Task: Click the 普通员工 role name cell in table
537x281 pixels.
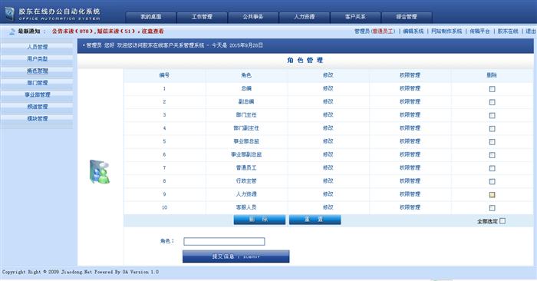Action: [x=246, y=167]
